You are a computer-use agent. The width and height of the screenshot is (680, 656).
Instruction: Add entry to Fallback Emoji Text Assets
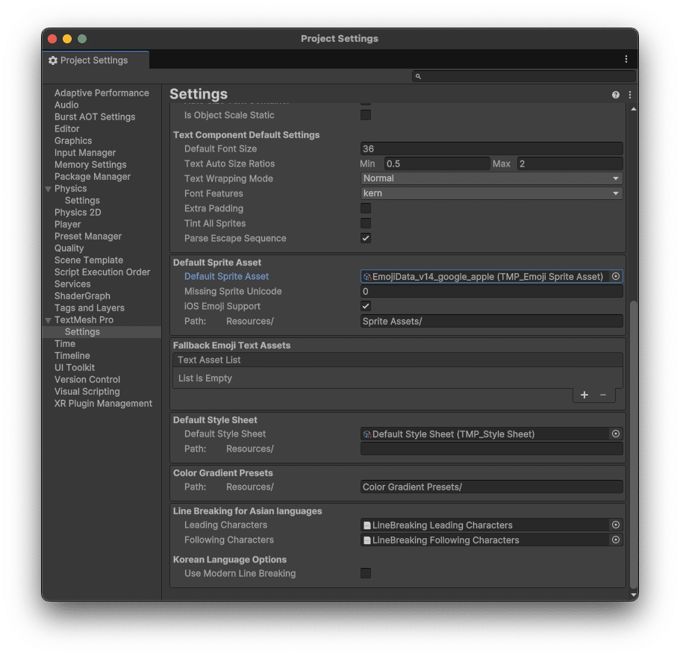click(x=584, y=395)
